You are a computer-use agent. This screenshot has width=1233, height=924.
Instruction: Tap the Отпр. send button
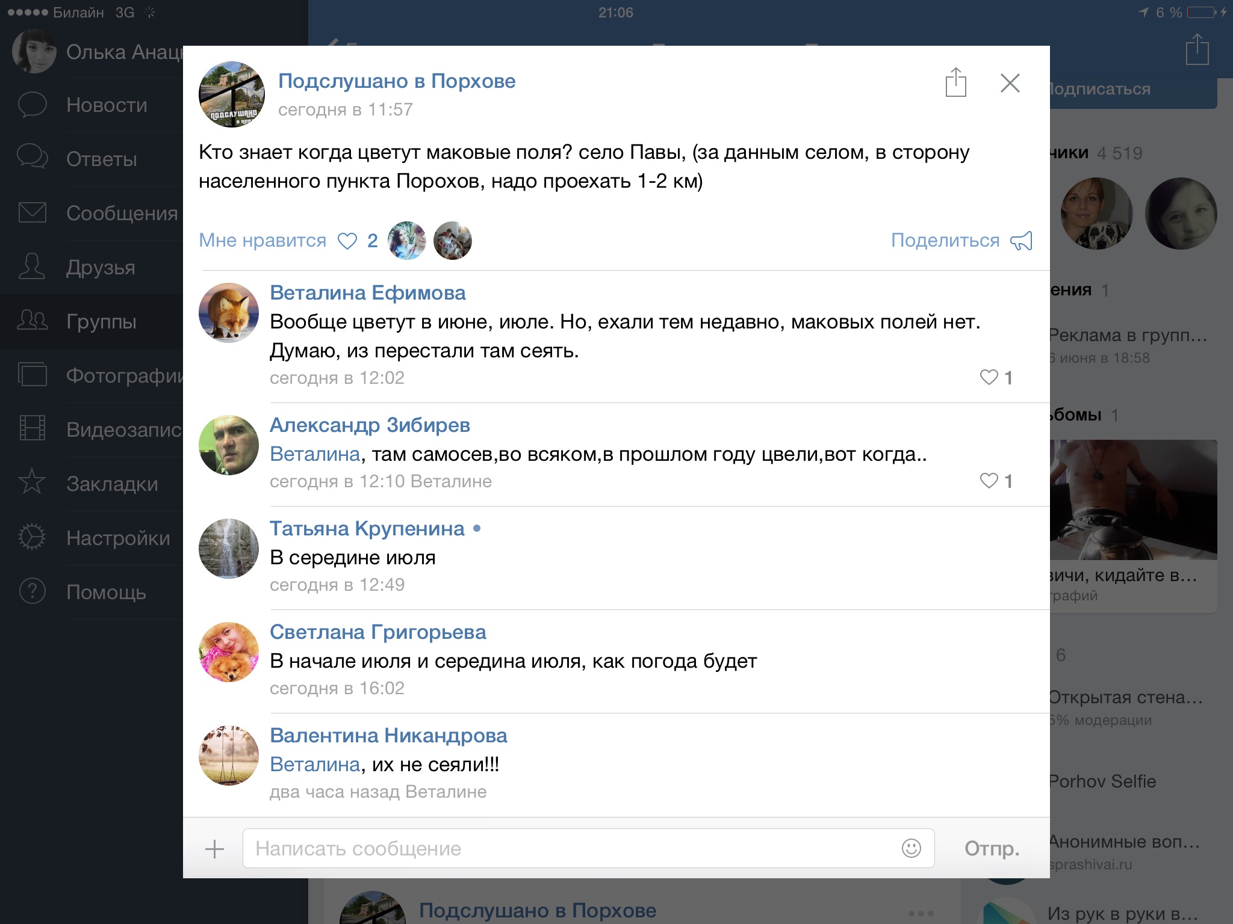[x=992, y=848]
